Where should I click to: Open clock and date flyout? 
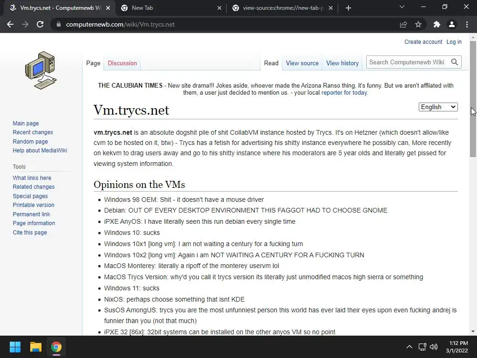(x=457, y=347)
